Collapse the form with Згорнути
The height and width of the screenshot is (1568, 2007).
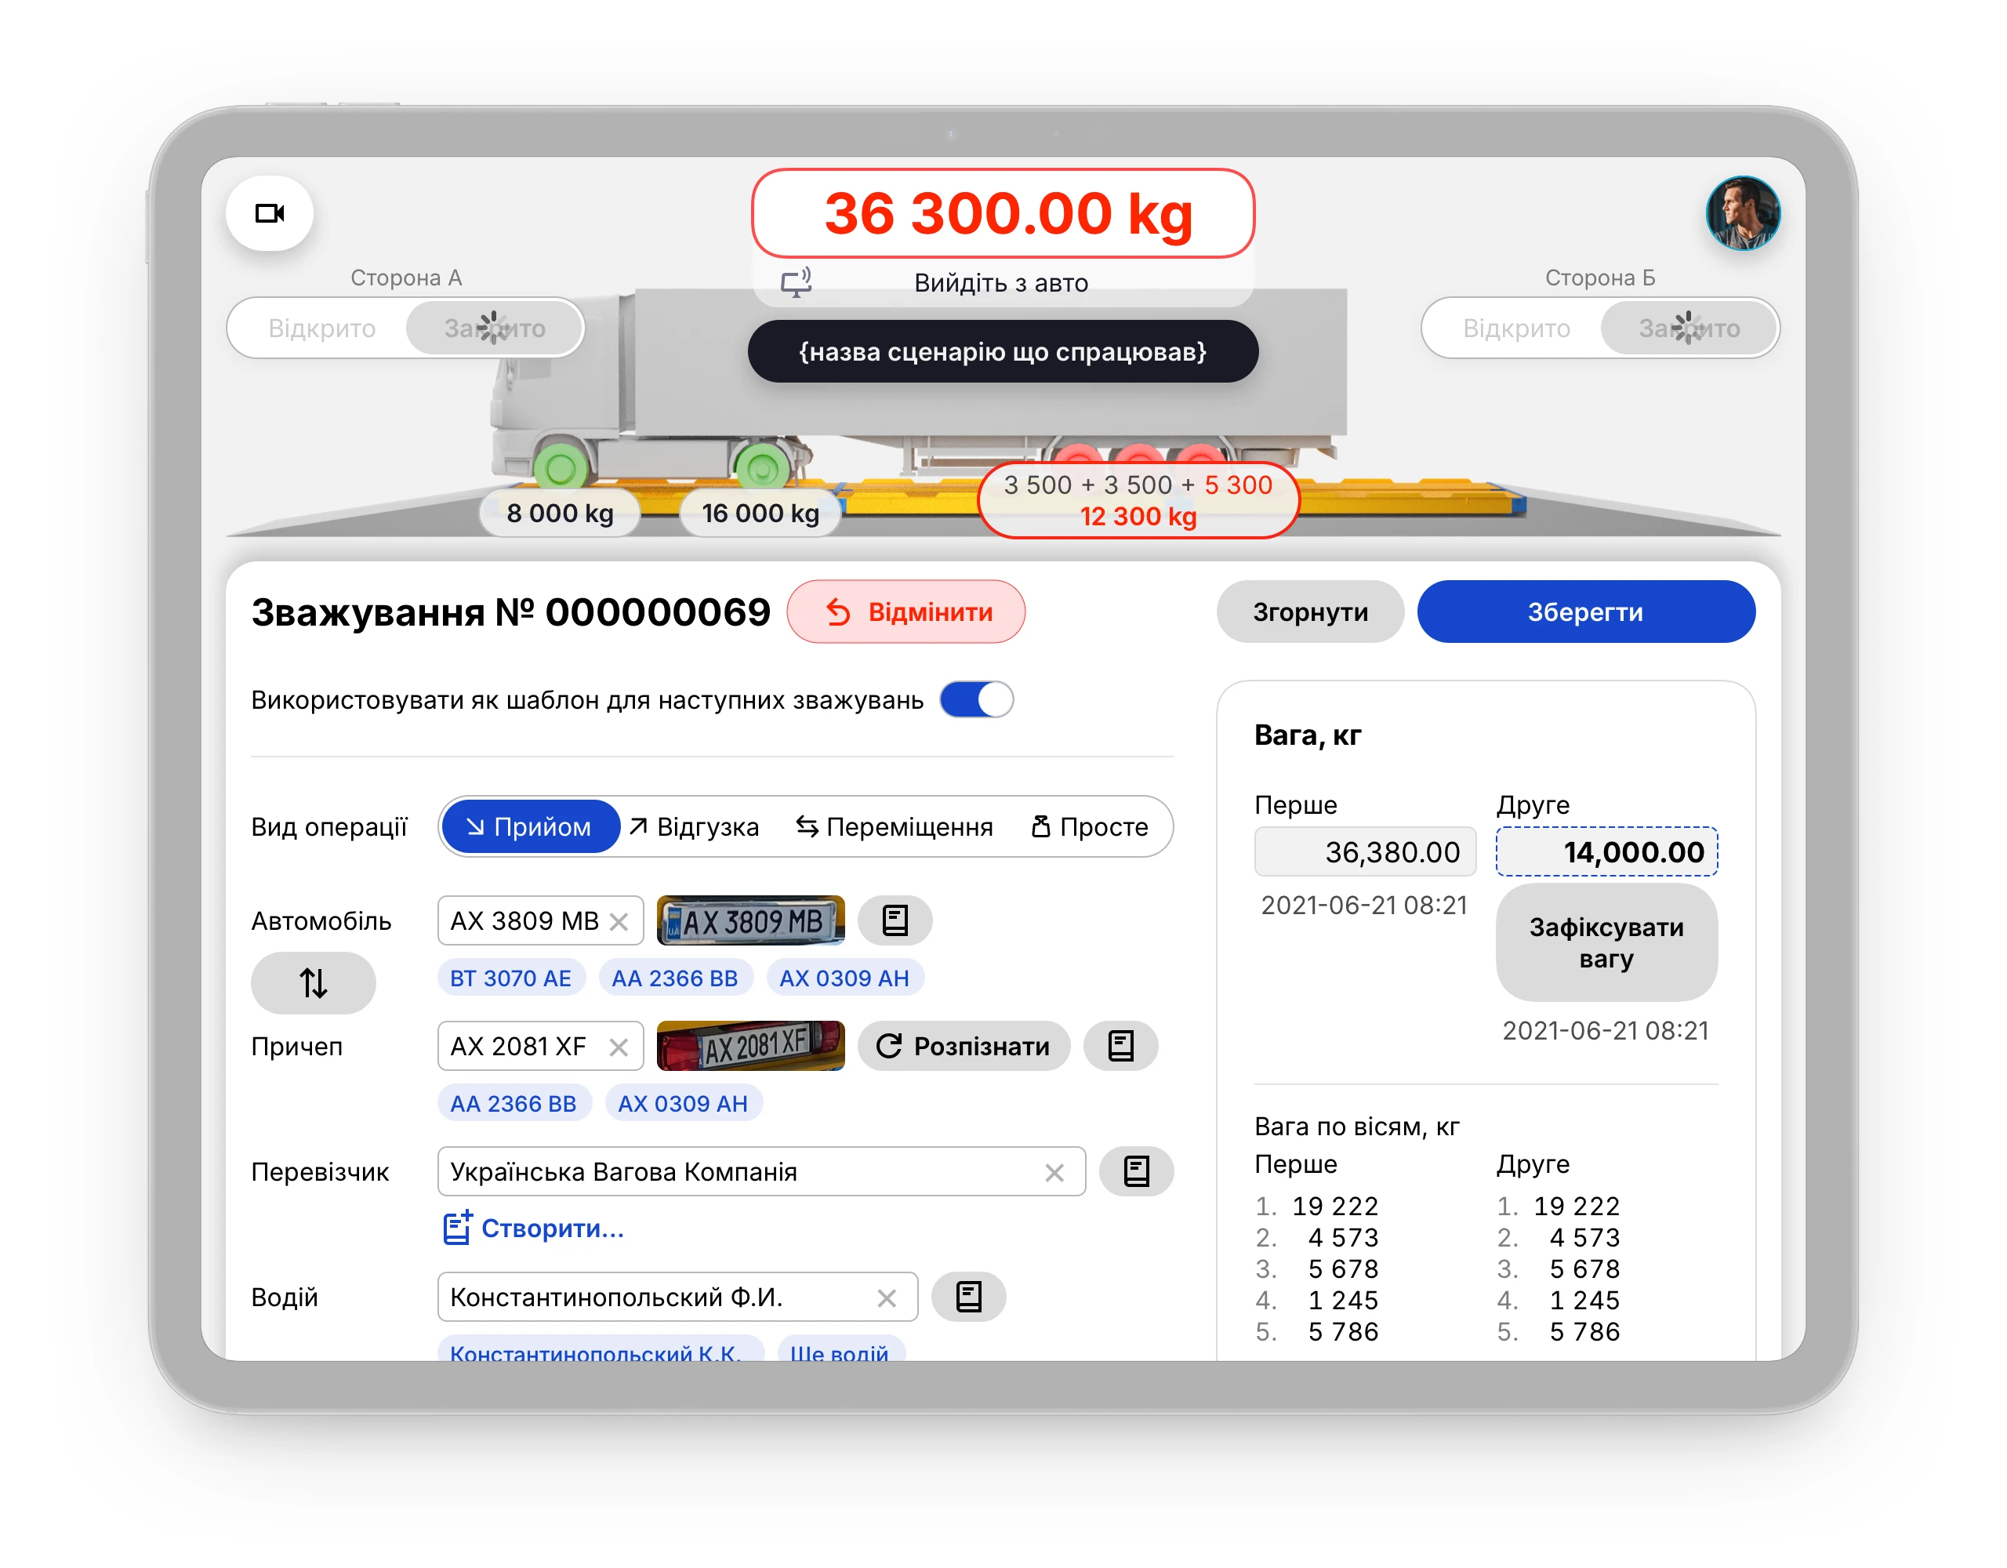[1309, 612]
